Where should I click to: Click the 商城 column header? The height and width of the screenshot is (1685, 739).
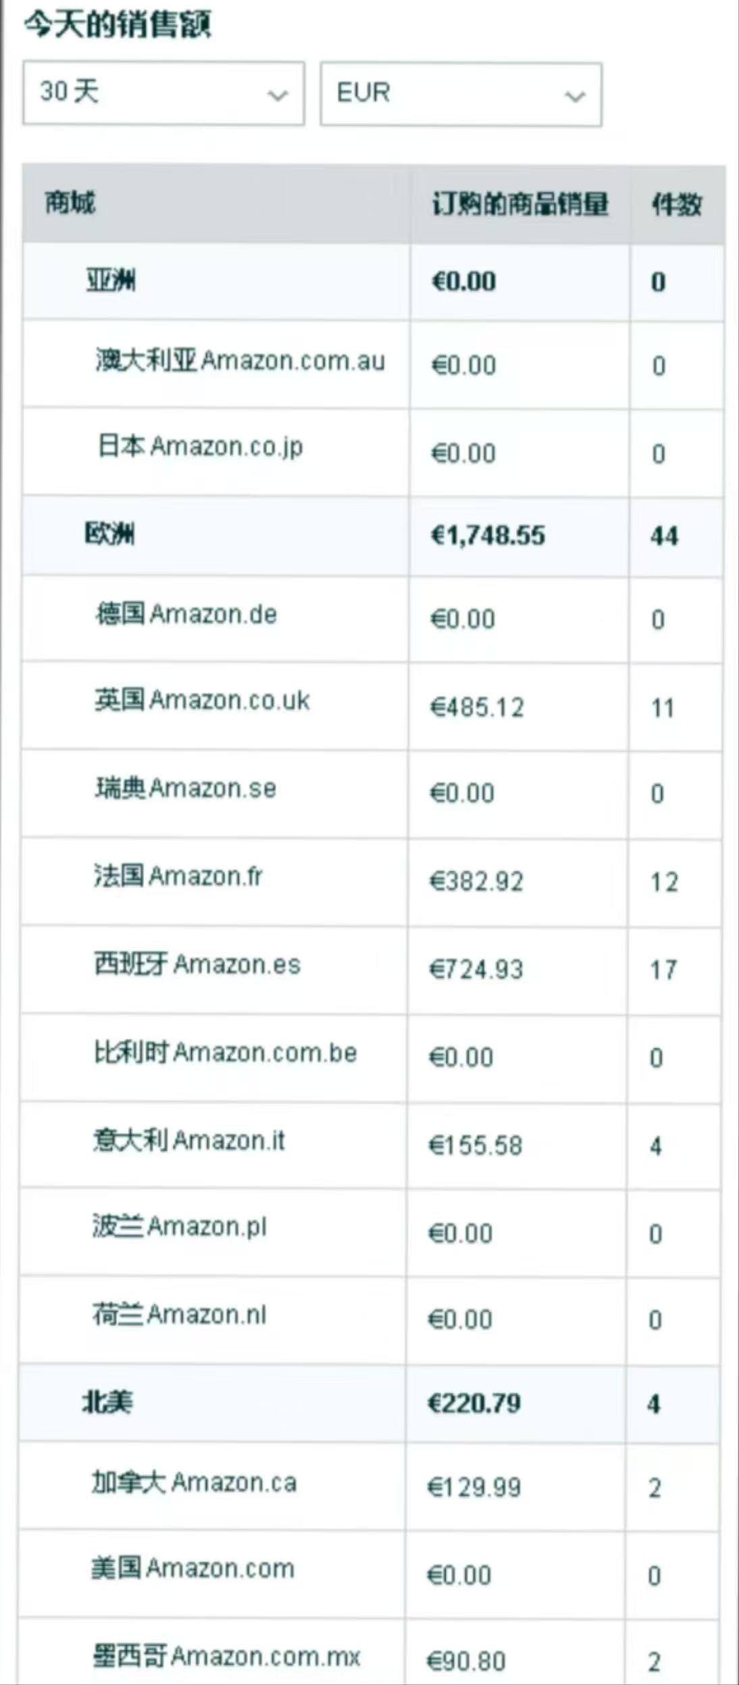coord(70,202)
